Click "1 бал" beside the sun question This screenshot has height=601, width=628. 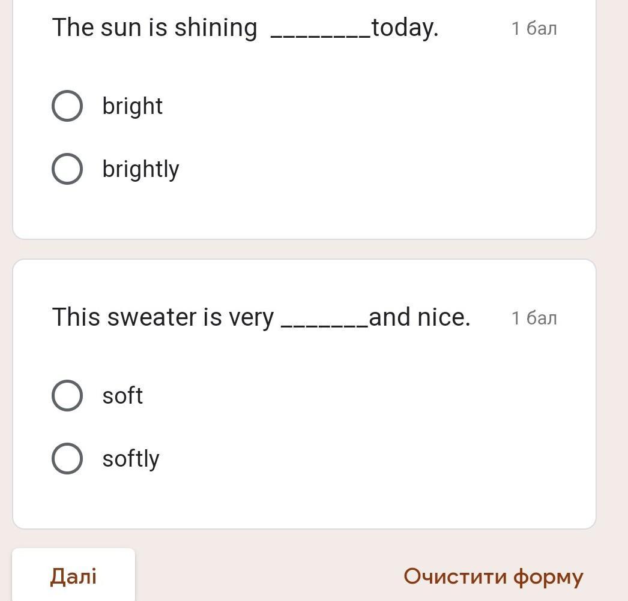coord(534,28)
